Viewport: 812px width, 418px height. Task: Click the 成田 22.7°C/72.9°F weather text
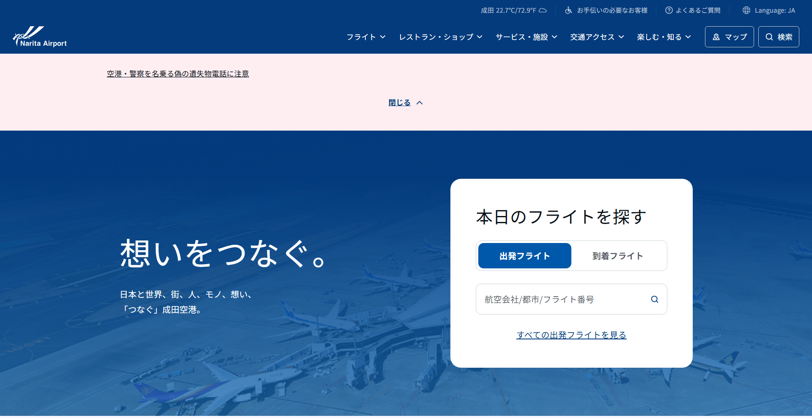508,10
